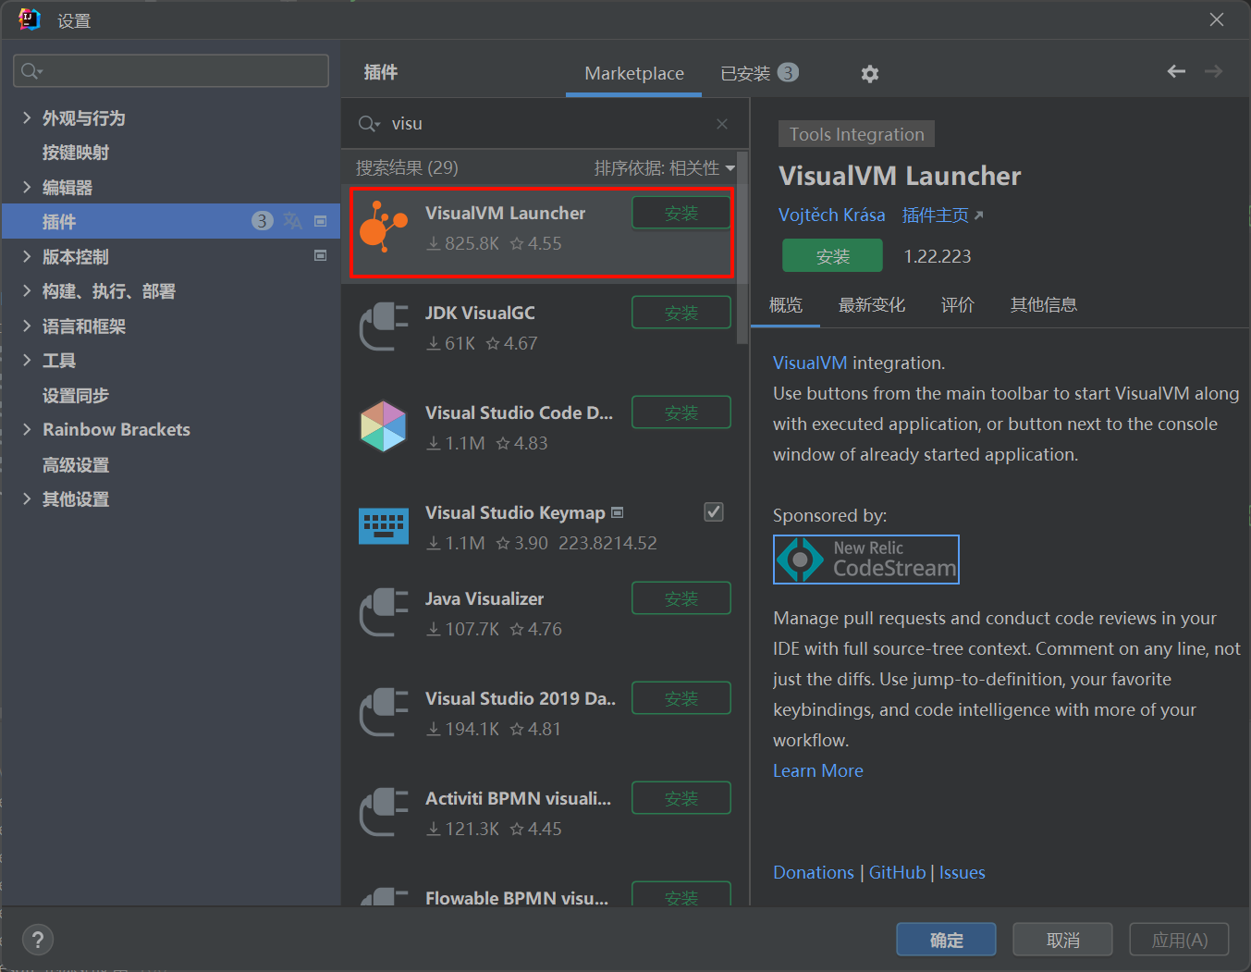The height and width of the screenshot is (972, 1251).
Task: Expand the 外观与行为 settings group
Action: [27, 117]
